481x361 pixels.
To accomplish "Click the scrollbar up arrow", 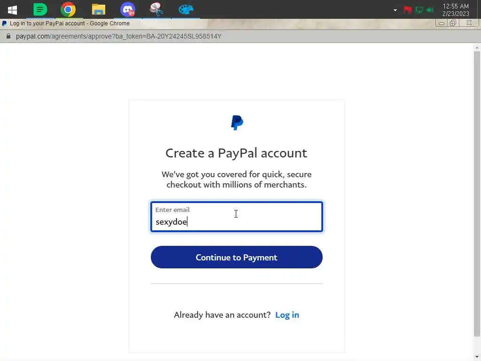I will (477, 47).
